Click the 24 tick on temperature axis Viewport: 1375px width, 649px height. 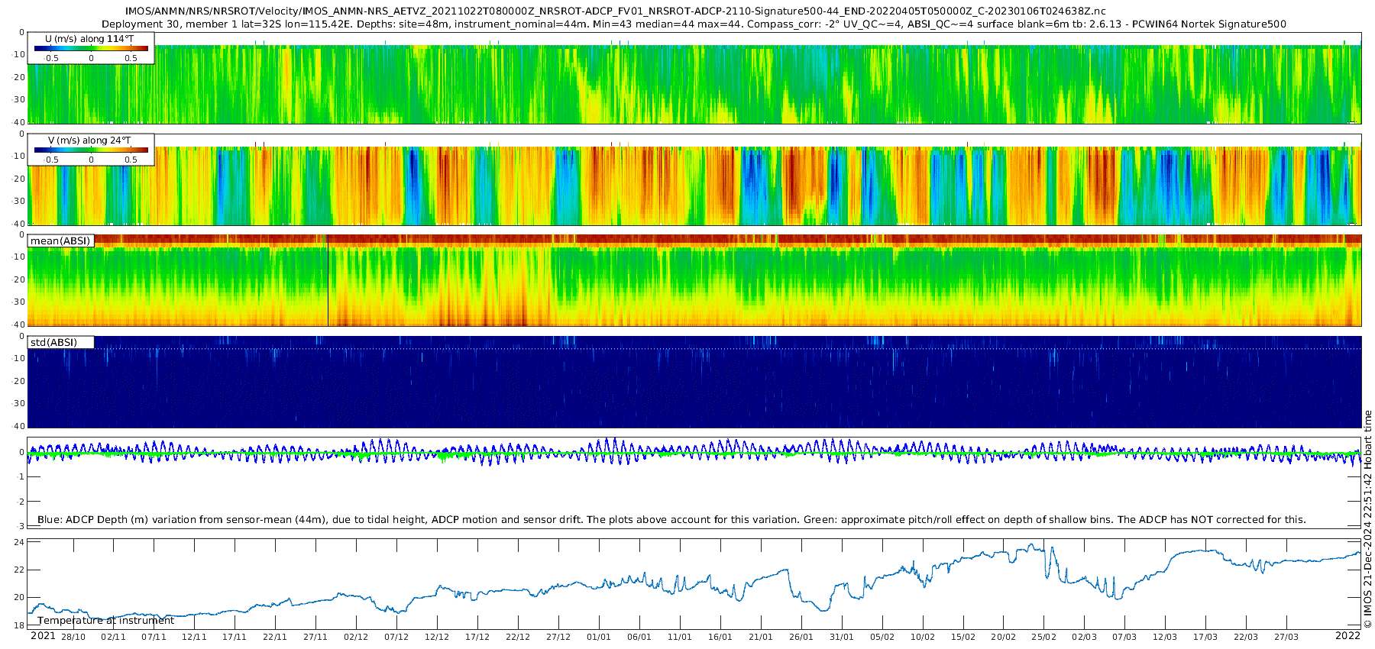click(19, 543)
